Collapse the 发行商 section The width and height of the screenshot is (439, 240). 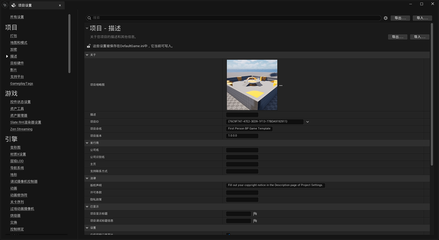(87, 143)
